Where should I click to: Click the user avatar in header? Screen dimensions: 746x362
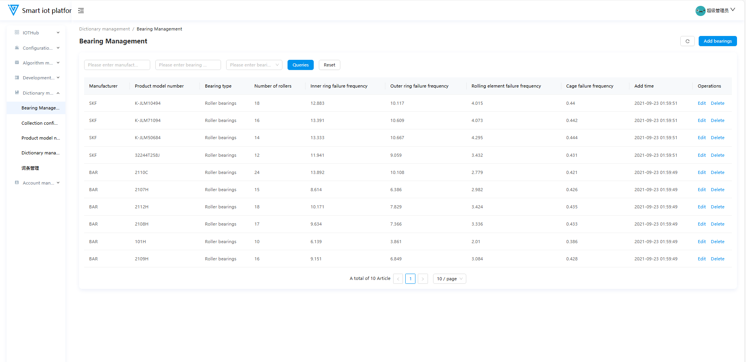(700, 11)
